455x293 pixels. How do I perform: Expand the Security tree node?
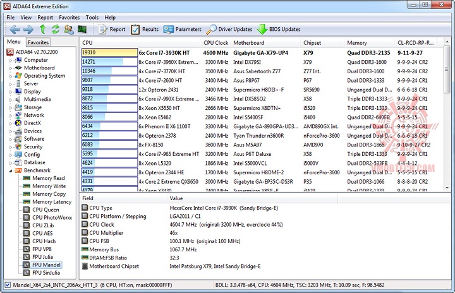pyautogui.click(x=11, y=147)
